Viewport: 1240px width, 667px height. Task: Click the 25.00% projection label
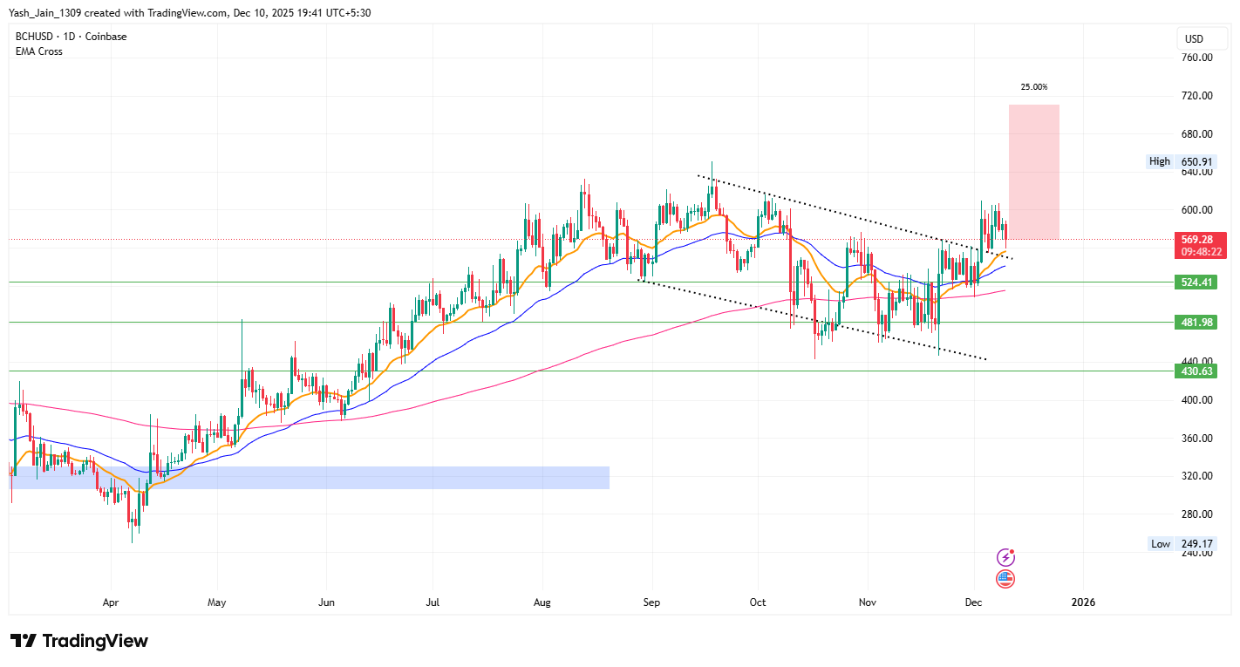click(1034, 87)
